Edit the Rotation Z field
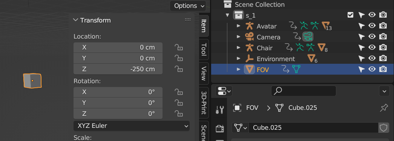The height and width of the screenshot is (141, 394). coord(118,114)
